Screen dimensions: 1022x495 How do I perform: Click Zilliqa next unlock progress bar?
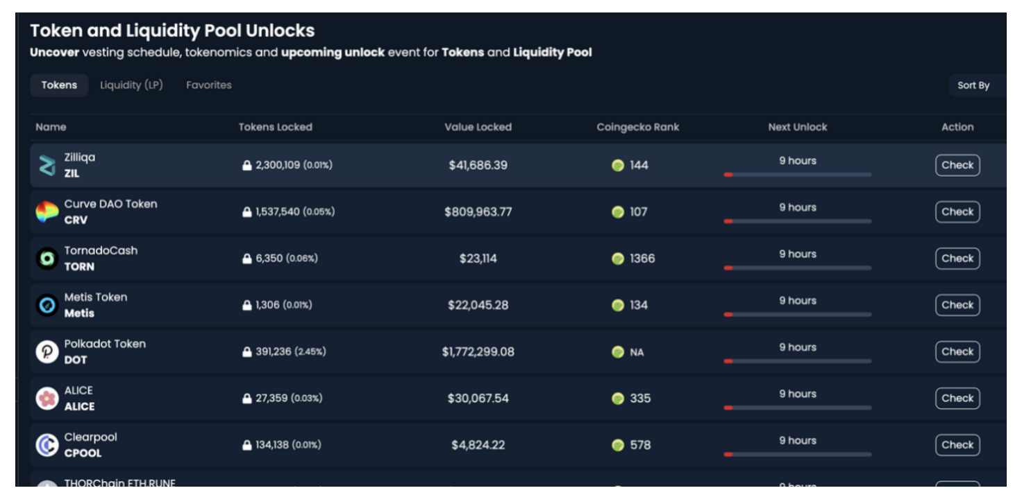[x=798, y=175]
